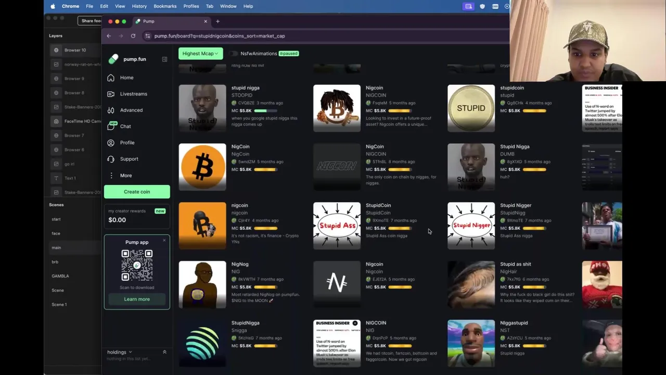Open creator link FsqteM
Screen dimensions: 666x375
tap(379, 103)
